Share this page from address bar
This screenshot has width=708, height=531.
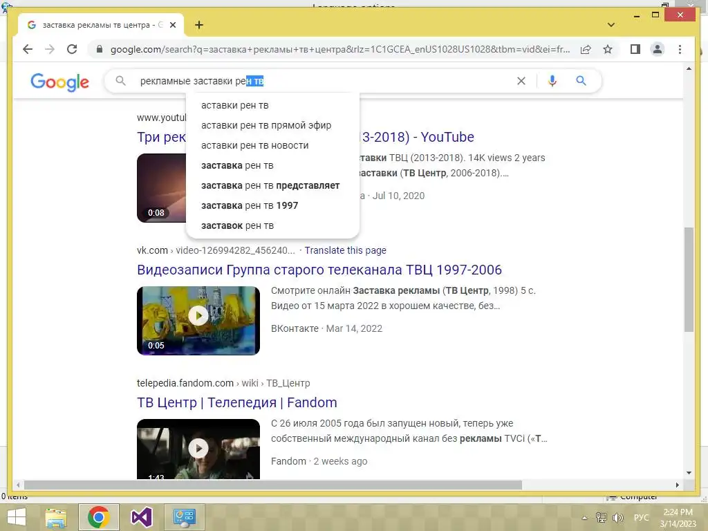coord(586,49)
